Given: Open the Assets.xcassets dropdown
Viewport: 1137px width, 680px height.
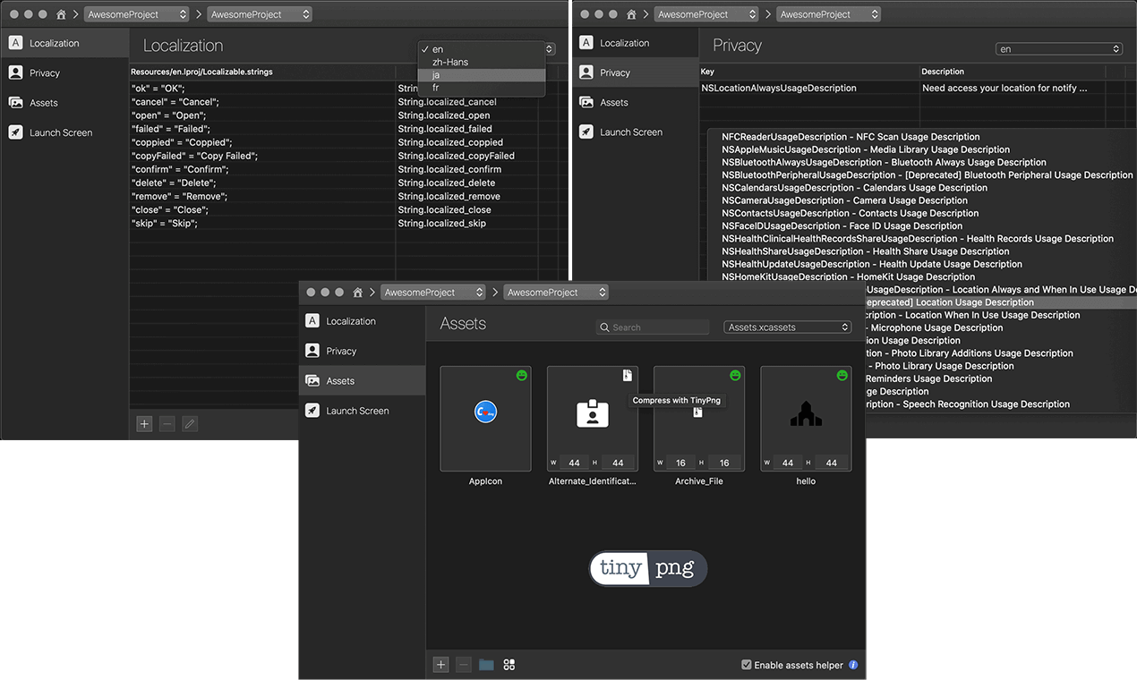Looking at the screenshot, I should click(x=787, y=327).
